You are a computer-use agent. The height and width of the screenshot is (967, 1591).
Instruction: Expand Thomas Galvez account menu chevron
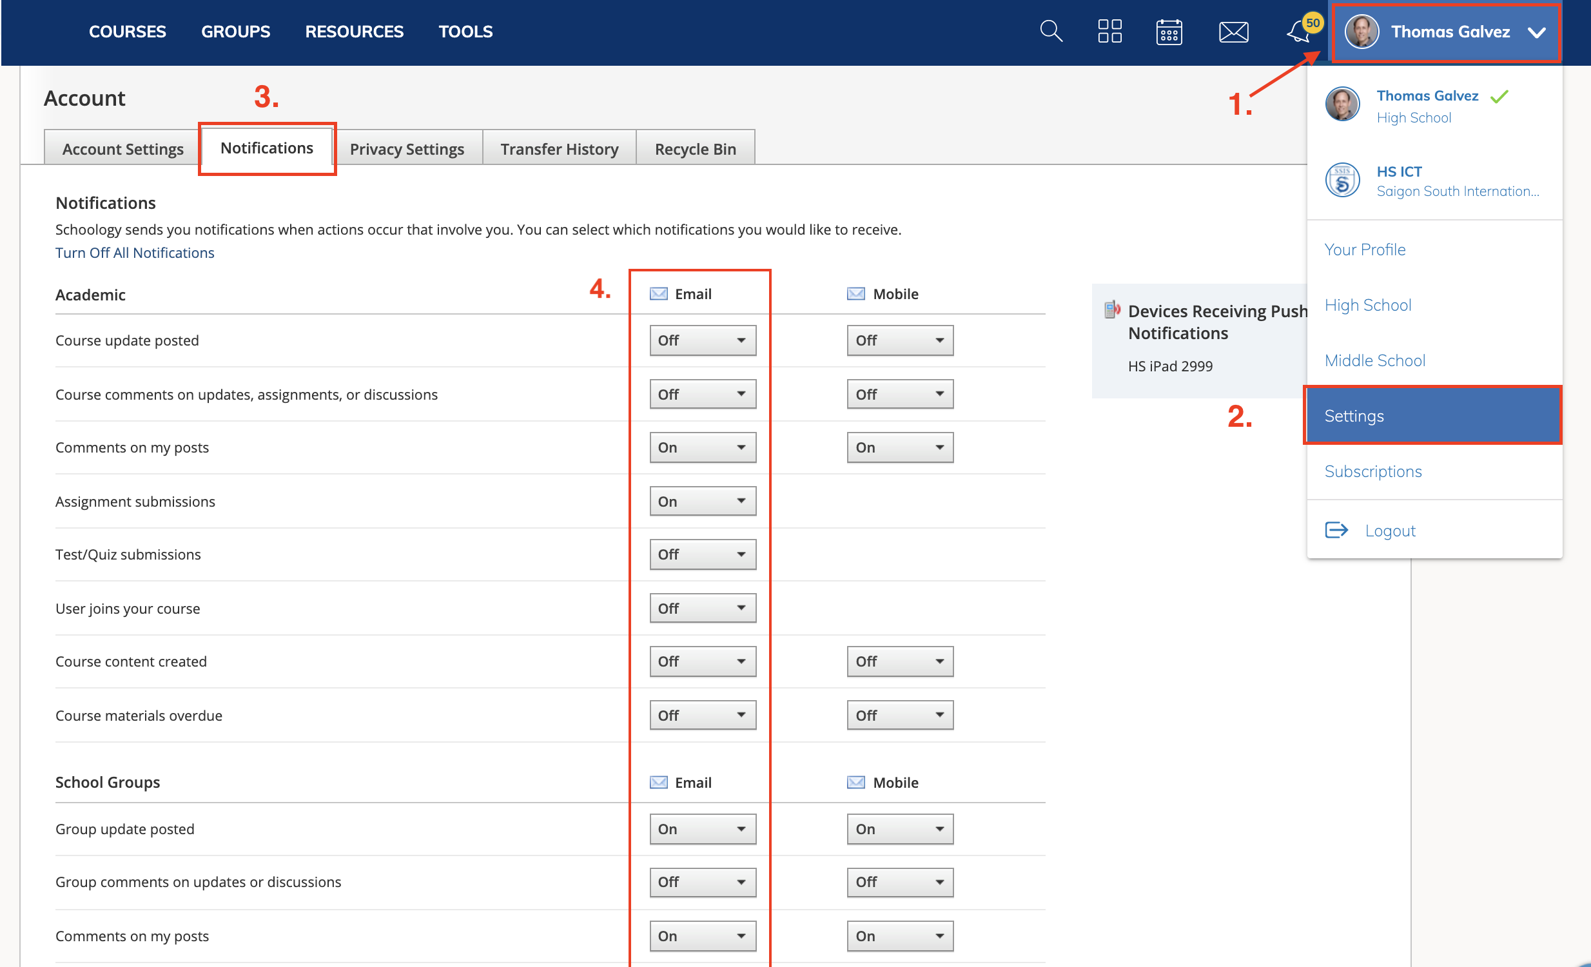coord(1537,32)
